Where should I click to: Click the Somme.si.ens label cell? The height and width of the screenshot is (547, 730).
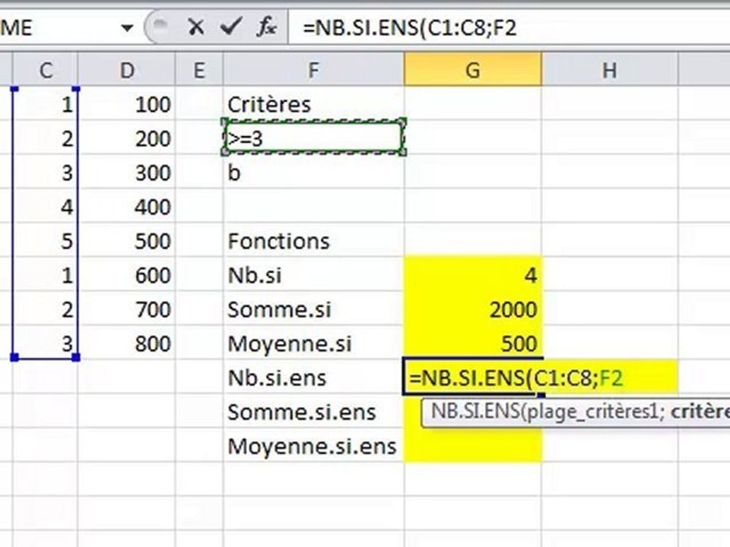coord(314,412)
